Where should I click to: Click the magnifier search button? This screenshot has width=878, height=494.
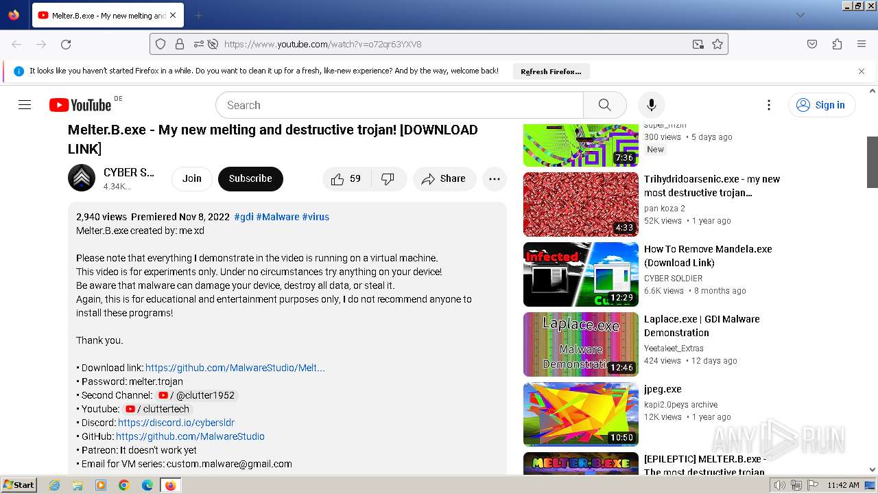(x=604, y=105)
